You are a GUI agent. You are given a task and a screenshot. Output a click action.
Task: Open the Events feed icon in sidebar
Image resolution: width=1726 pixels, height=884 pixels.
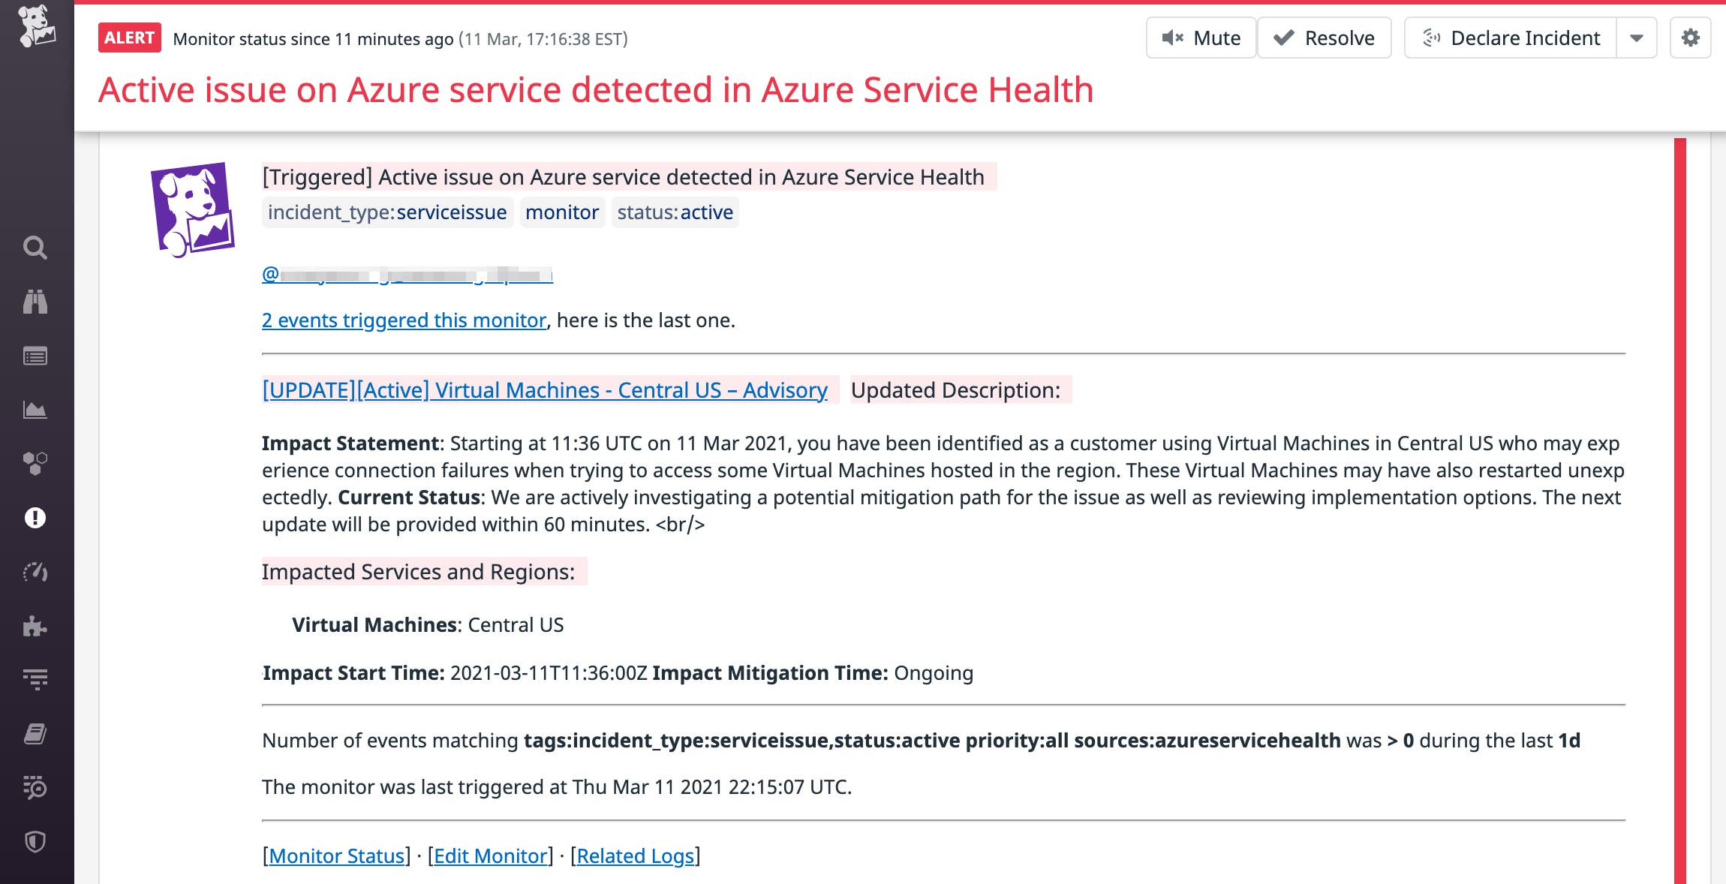point(35,356)
